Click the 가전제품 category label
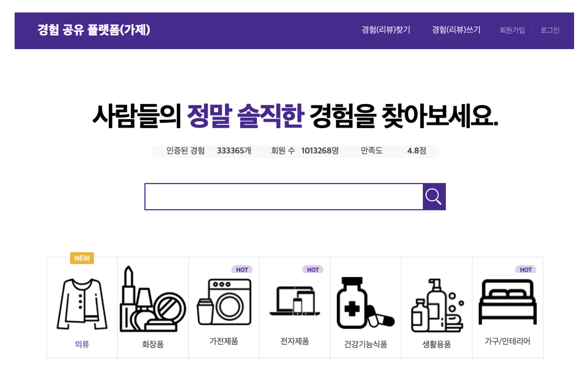Screen dimensions: 587x382 tap(224, 342)
